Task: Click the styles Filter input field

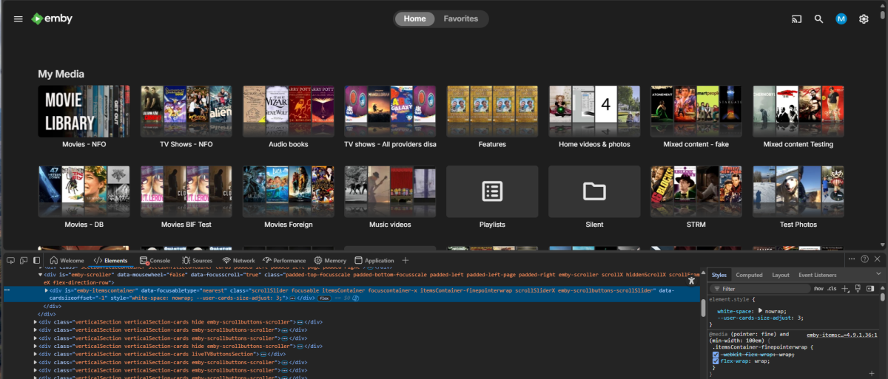Action: (x=762, y=289)
